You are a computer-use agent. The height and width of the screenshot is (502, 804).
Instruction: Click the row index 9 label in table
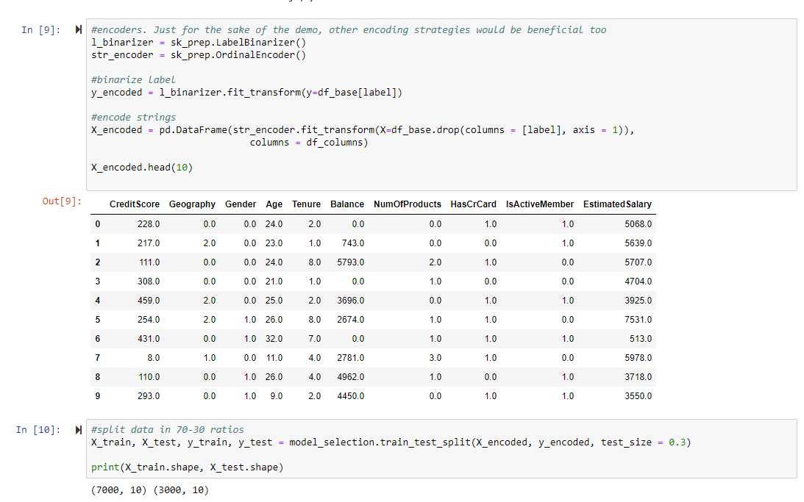[x=97, y=396]
